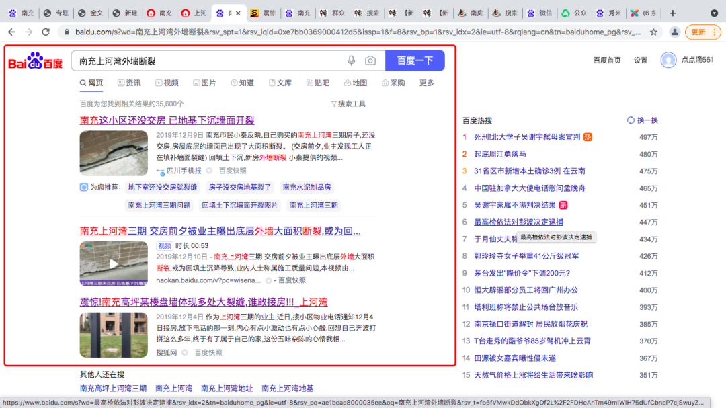Open the cracked wall thumbnail of first result
Viewport: 726px width, 408px height.
114,153
